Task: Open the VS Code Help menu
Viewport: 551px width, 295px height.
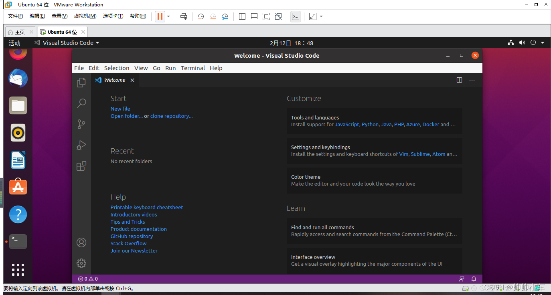Action: 216,68
